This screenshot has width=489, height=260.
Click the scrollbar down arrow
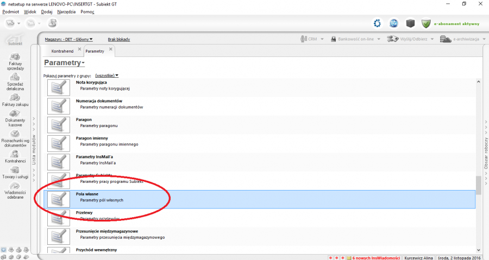click(479, 250)
